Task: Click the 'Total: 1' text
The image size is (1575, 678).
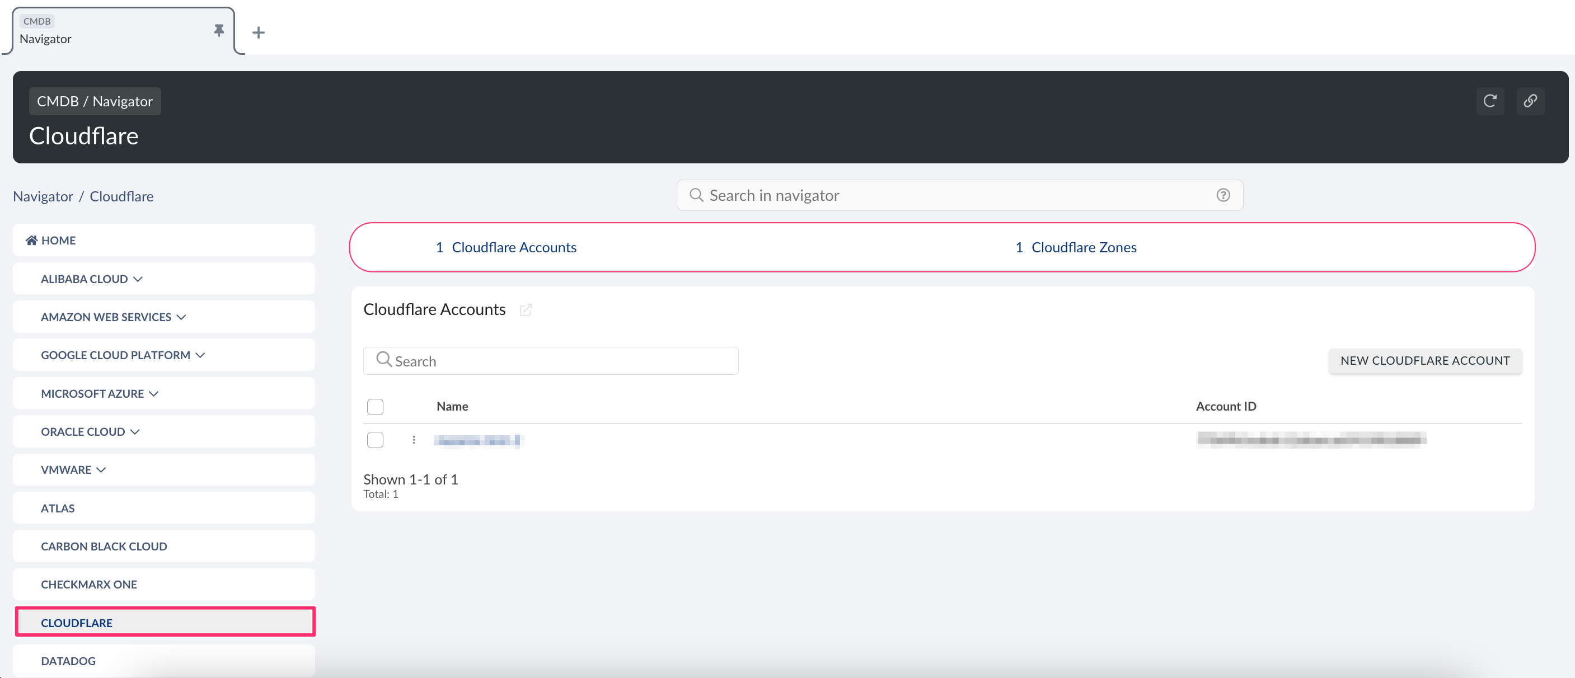Action: [380, 494]
